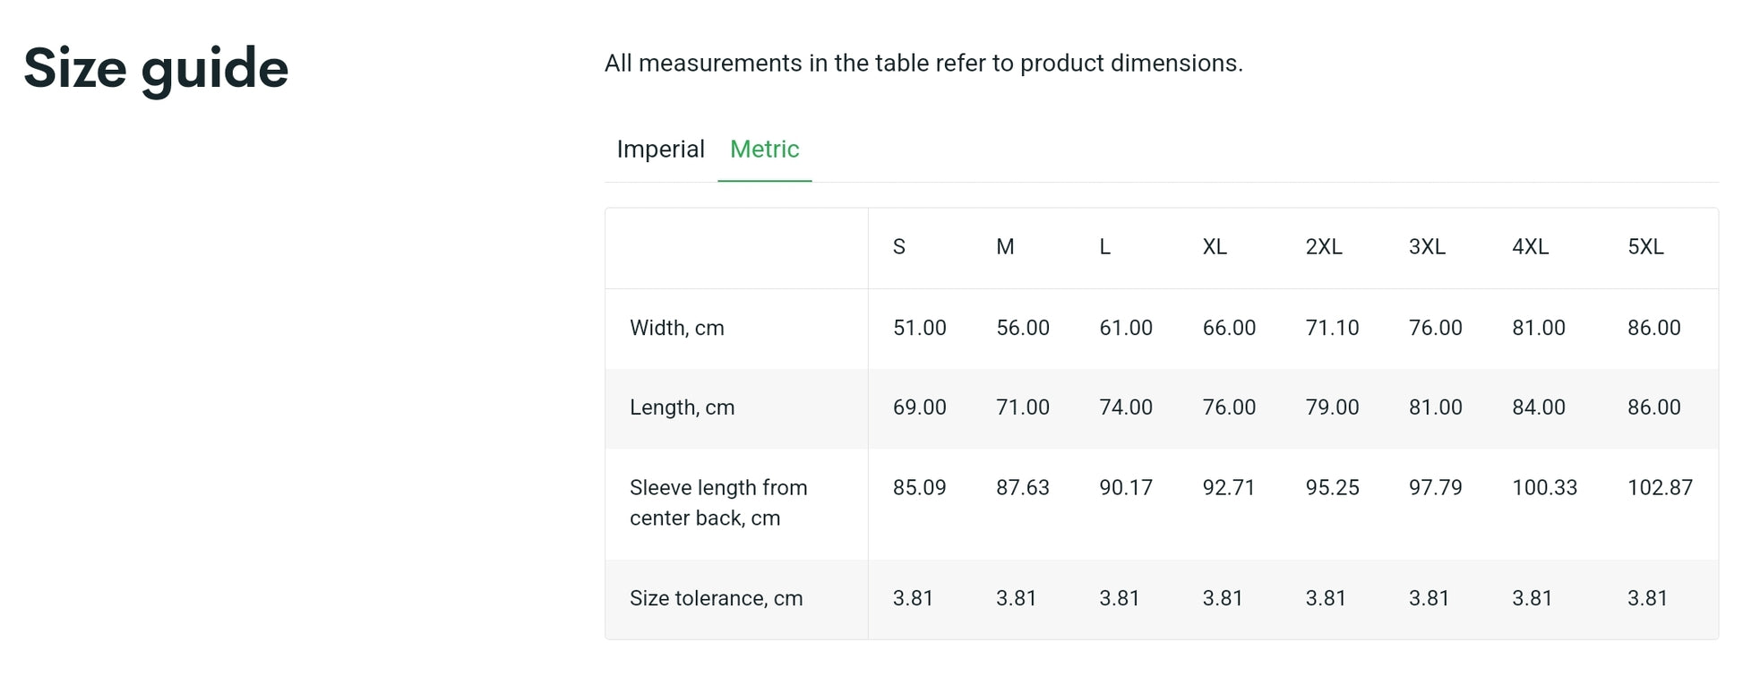This screenshot has height=685, width=1743.
Task: Click the S column header
Action: 899,247
